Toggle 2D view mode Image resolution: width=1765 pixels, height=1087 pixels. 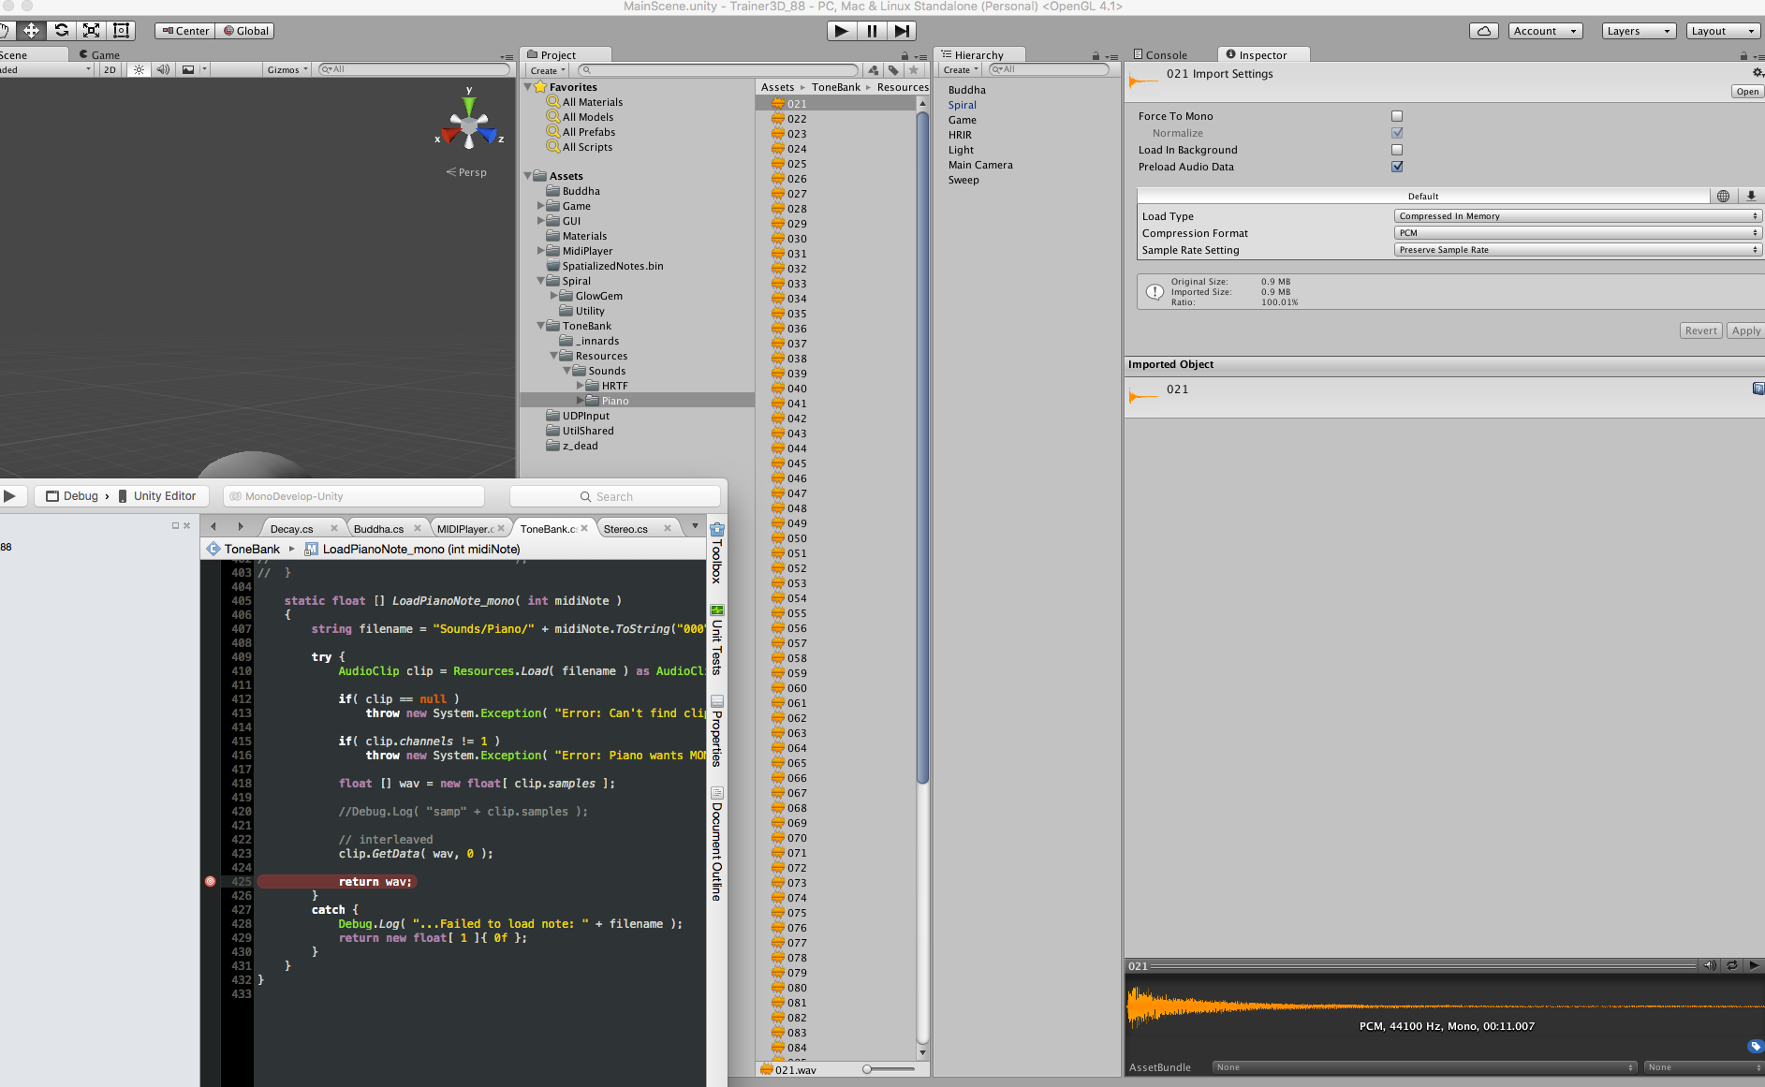click(110, 70)
